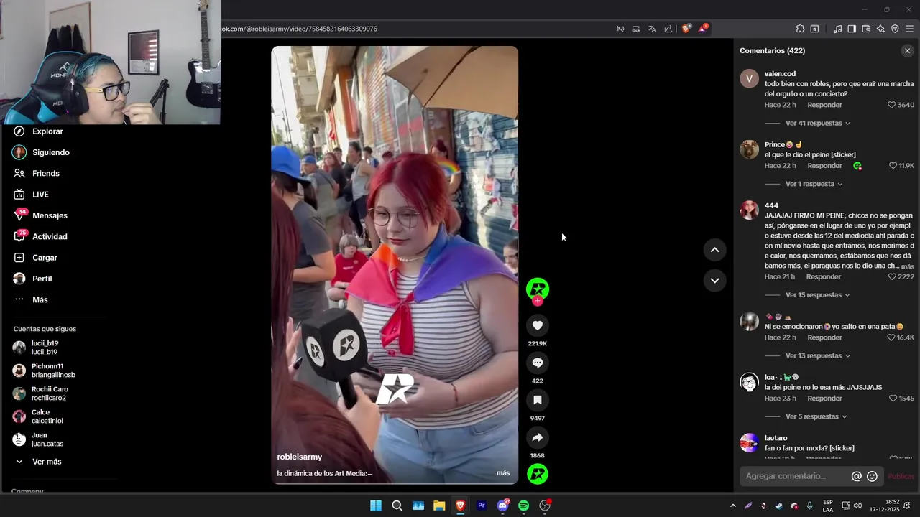Open Premiere Pro from the taskbar
Screen dimensions: 920x517
tap(482, 506)
